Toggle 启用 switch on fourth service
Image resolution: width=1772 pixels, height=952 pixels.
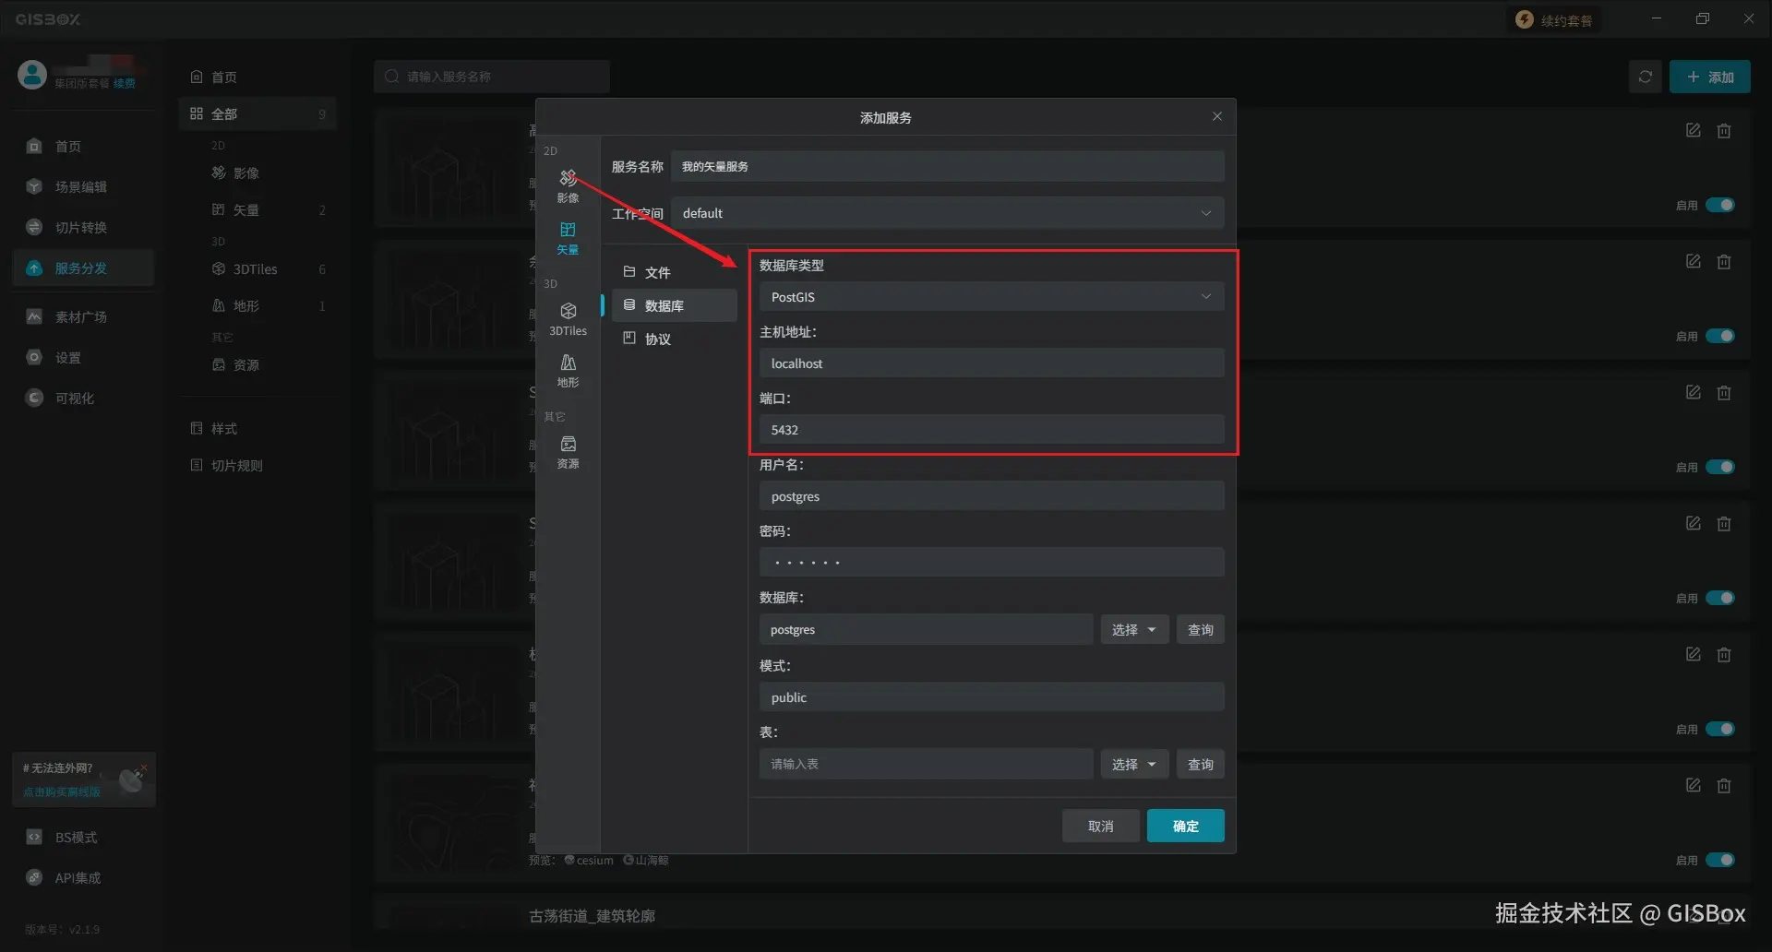1719,598
